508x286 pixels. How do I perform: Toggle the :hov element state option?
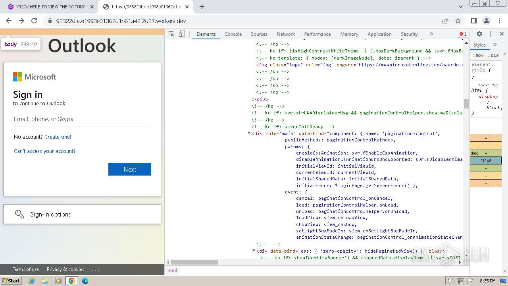(x=479, y=55)
